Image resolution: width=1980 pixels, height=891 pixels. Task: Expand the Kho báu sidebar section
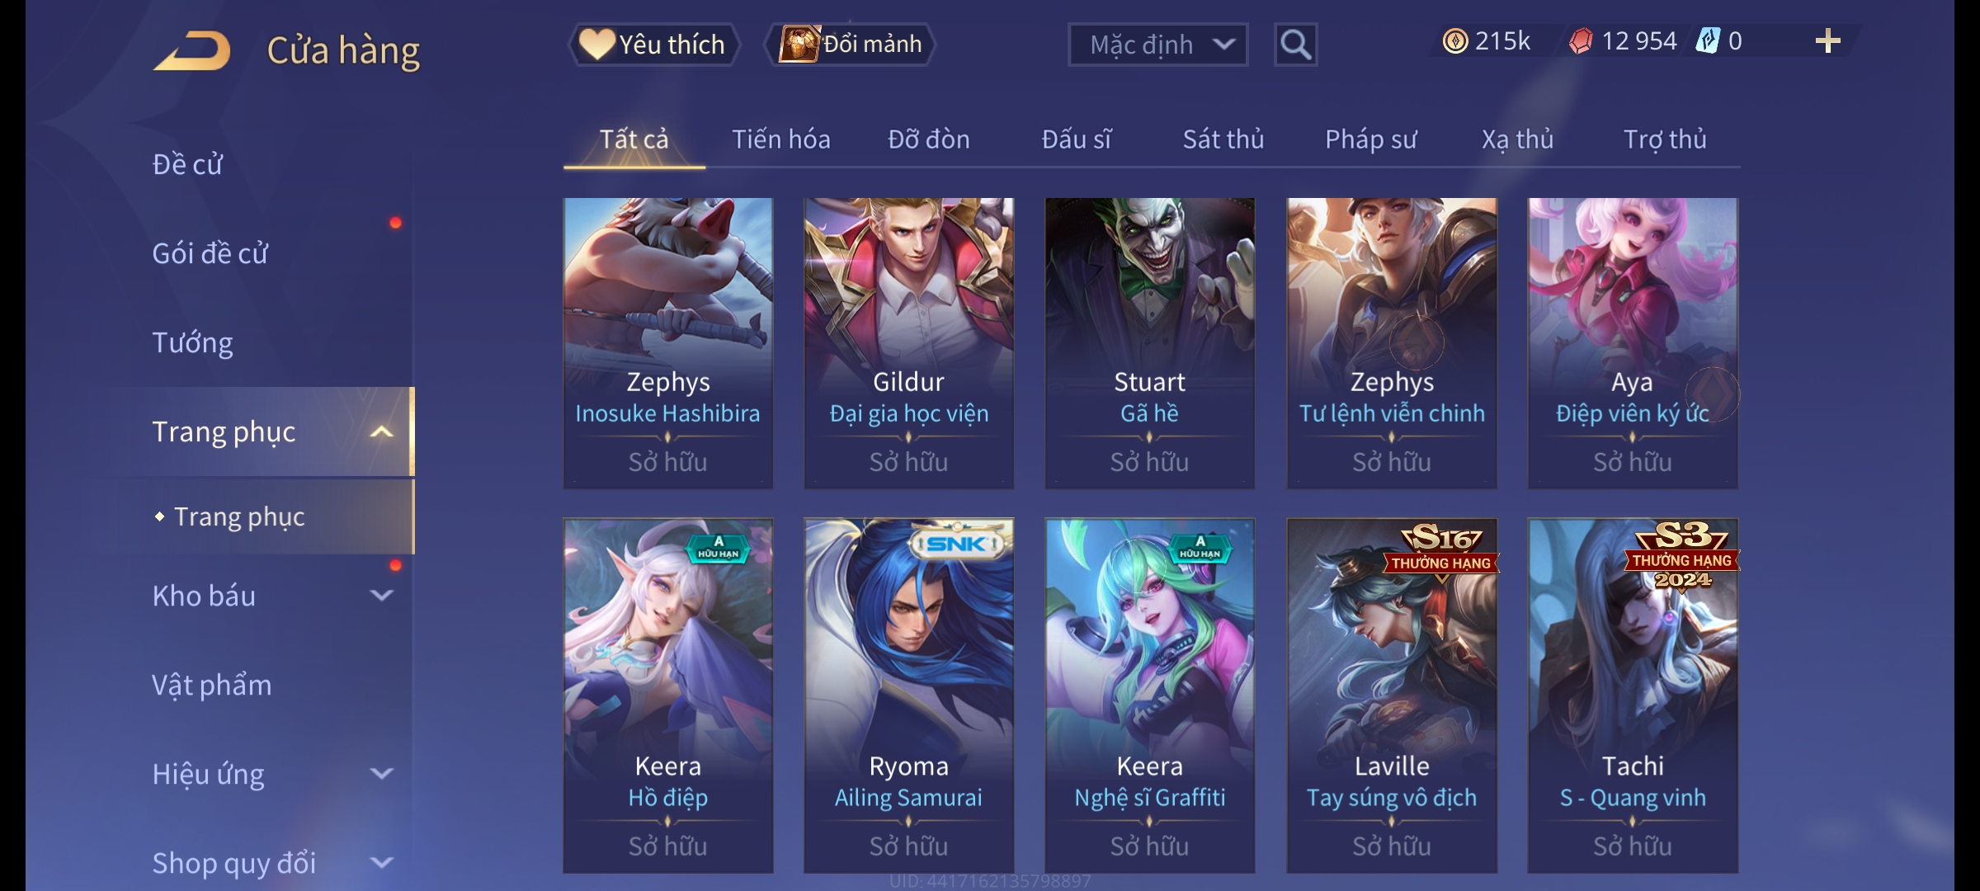(381, 596)
